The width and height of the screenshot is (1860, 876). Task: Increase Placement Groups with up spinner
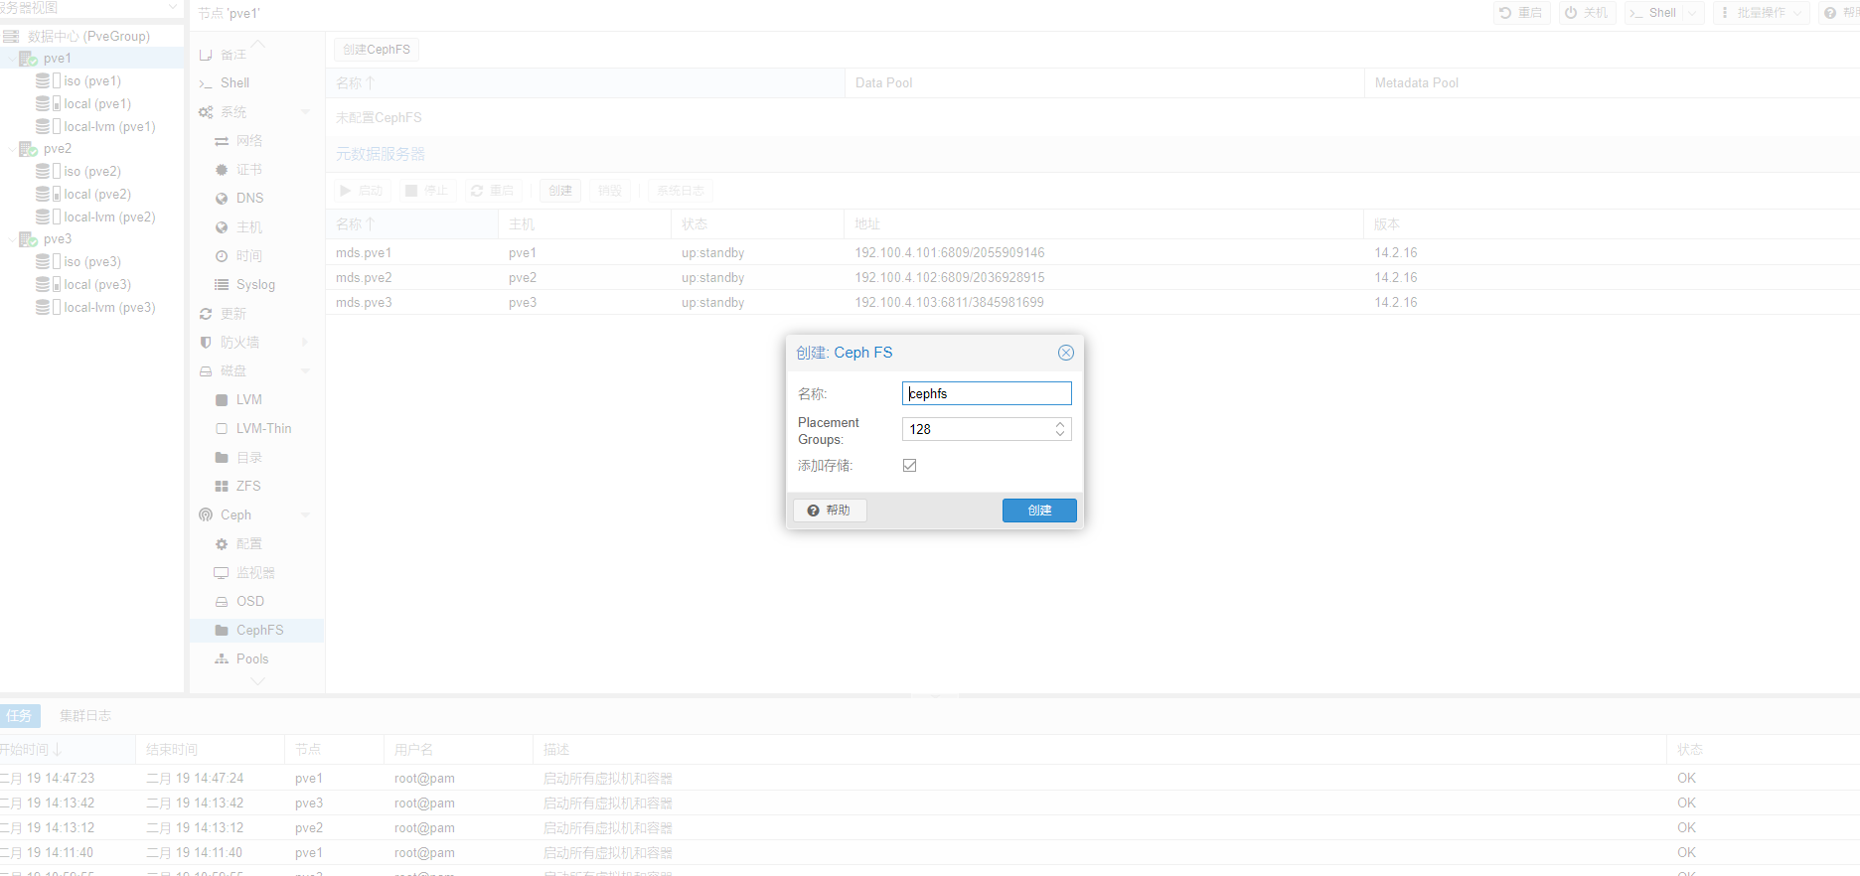click(1060, 424)
